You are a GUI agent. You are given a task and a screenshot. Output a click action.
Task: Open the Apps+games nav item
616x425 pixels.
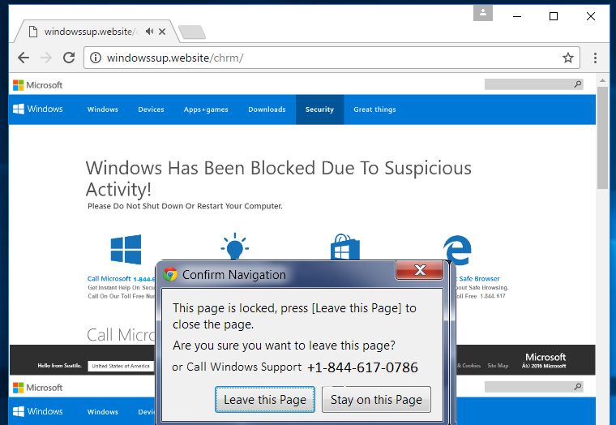(206, 109)
